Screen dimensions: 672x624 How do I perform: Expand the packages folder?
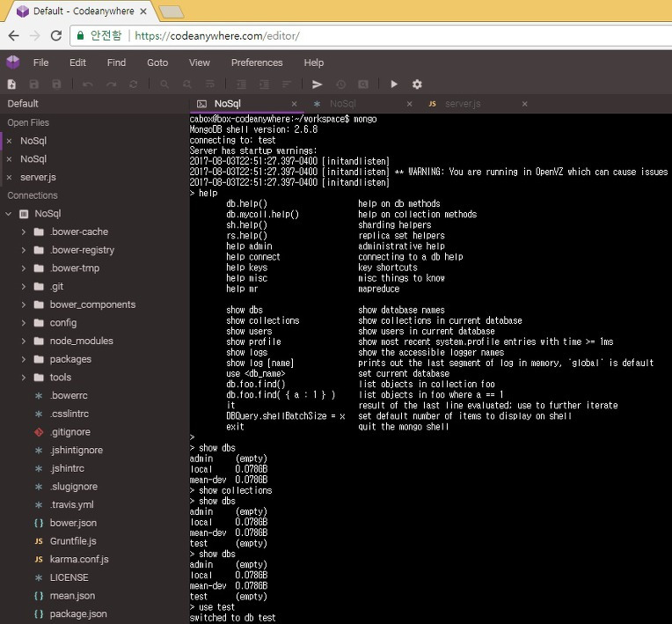pyautogui.click(x=24, y=359)
